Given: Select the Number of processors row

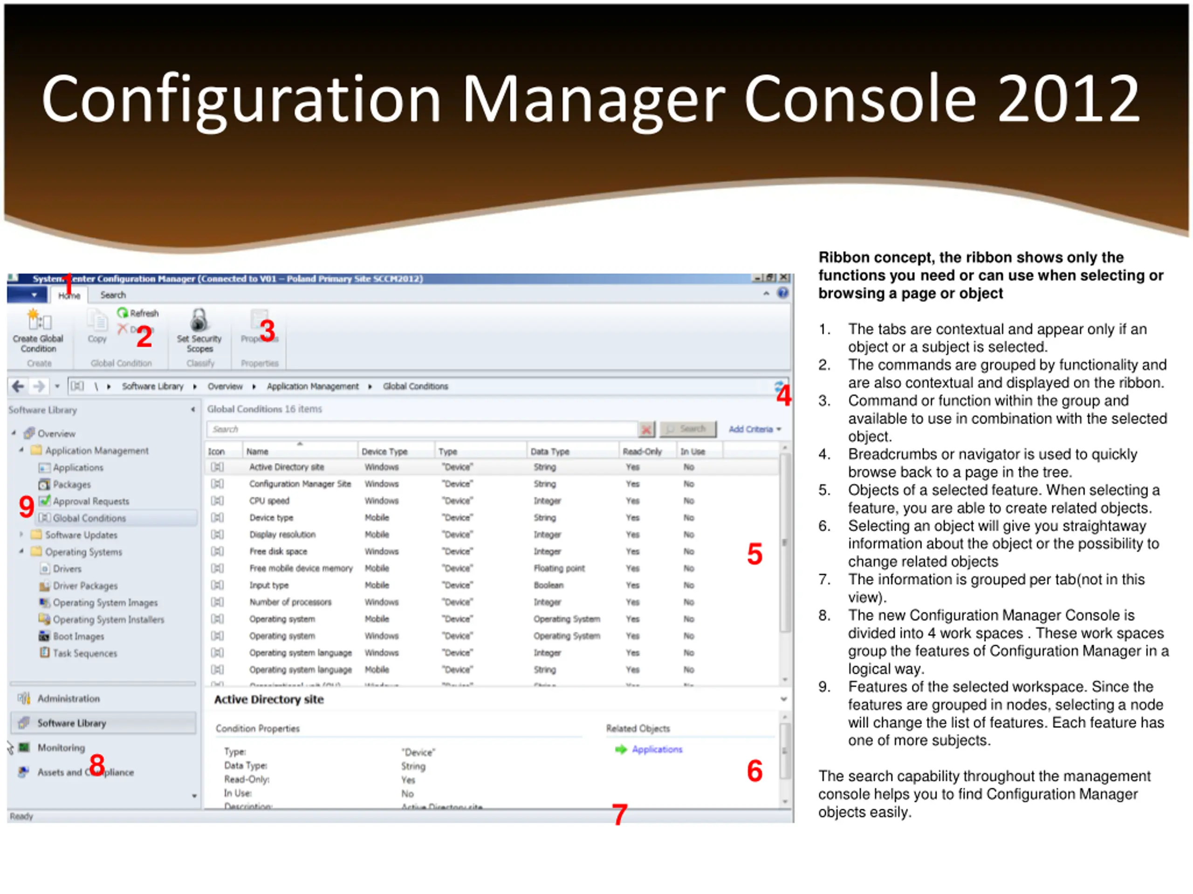Looking at the screenshot, I should [492, 602].
